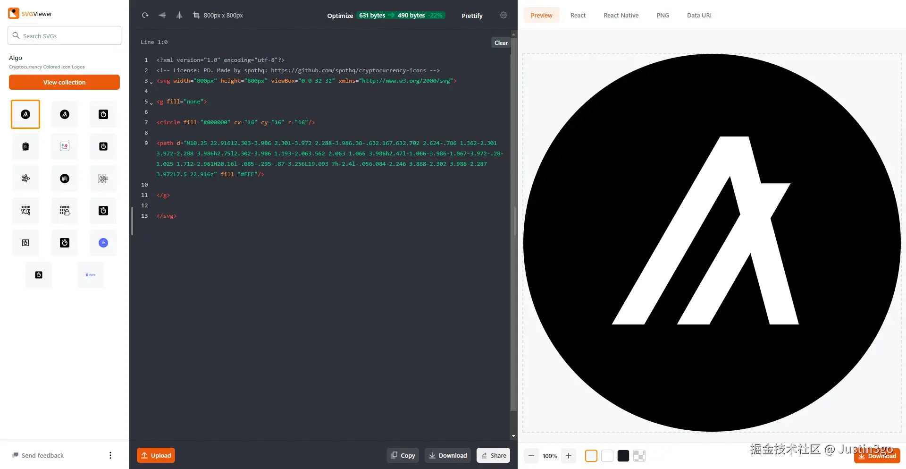Screen dimensions: 906x469
Task: Focus the Search SVGs input field
Action: pos(64,35)
